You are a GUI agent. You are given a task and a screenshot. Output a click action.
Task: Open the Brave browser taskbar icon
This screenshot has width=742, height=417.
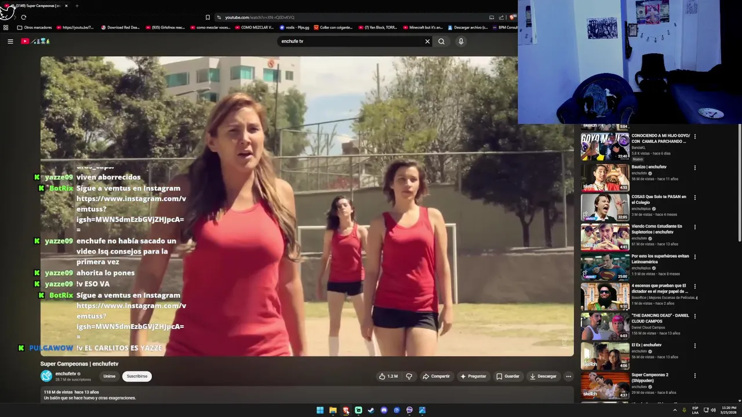[x=345, y=410]
